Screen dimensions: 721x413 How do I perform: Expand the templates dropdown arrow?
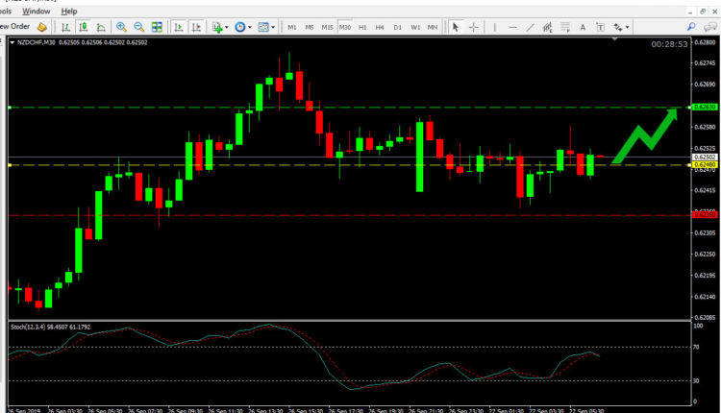[x=273, y=27]
